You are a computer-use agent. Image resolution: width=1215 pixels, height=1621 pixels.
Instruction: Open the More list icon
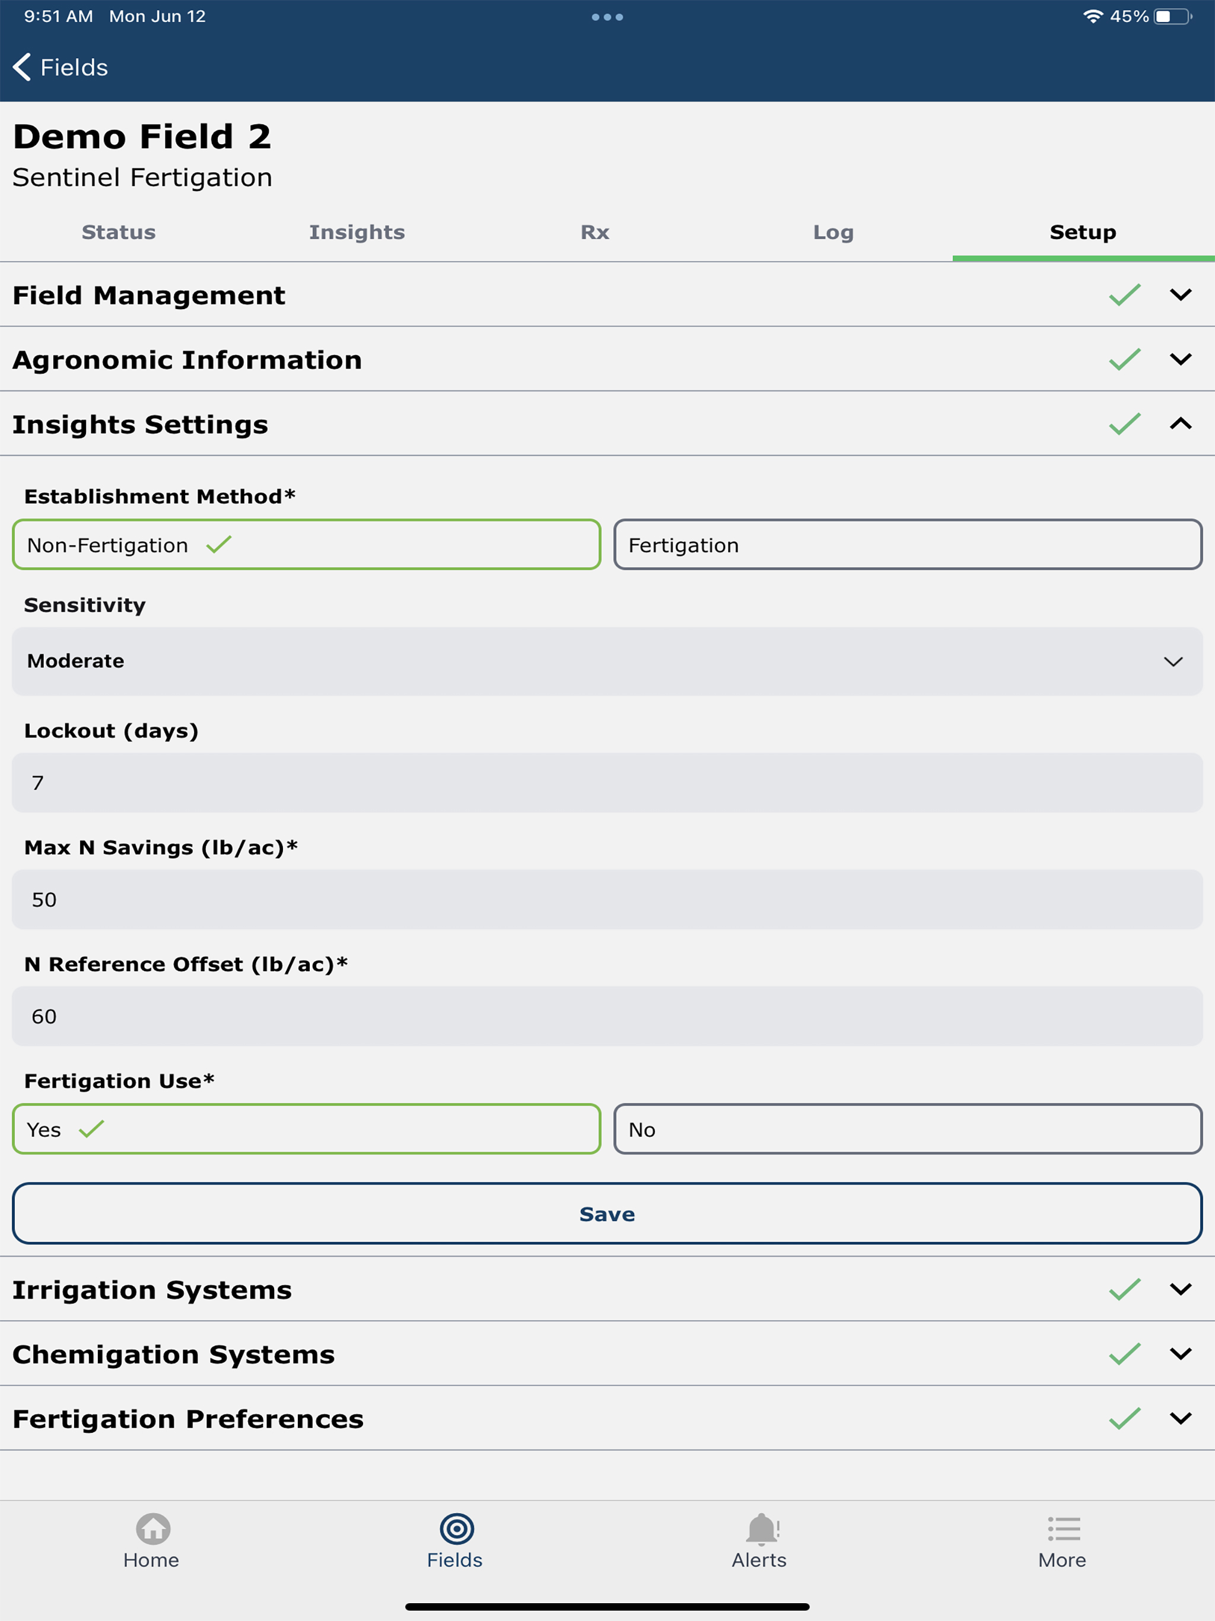[1063, 1528]
